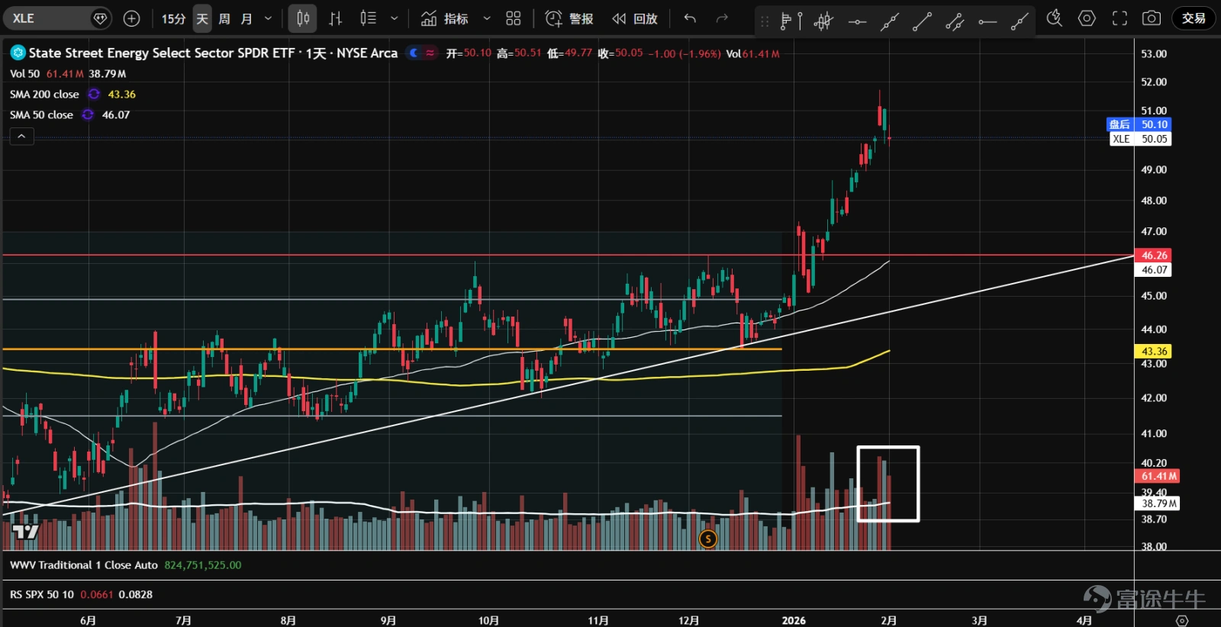Screen dimensions: 1221x627
Task: Select the volume candles chart style icon
Action: click(x=369, y=18)
